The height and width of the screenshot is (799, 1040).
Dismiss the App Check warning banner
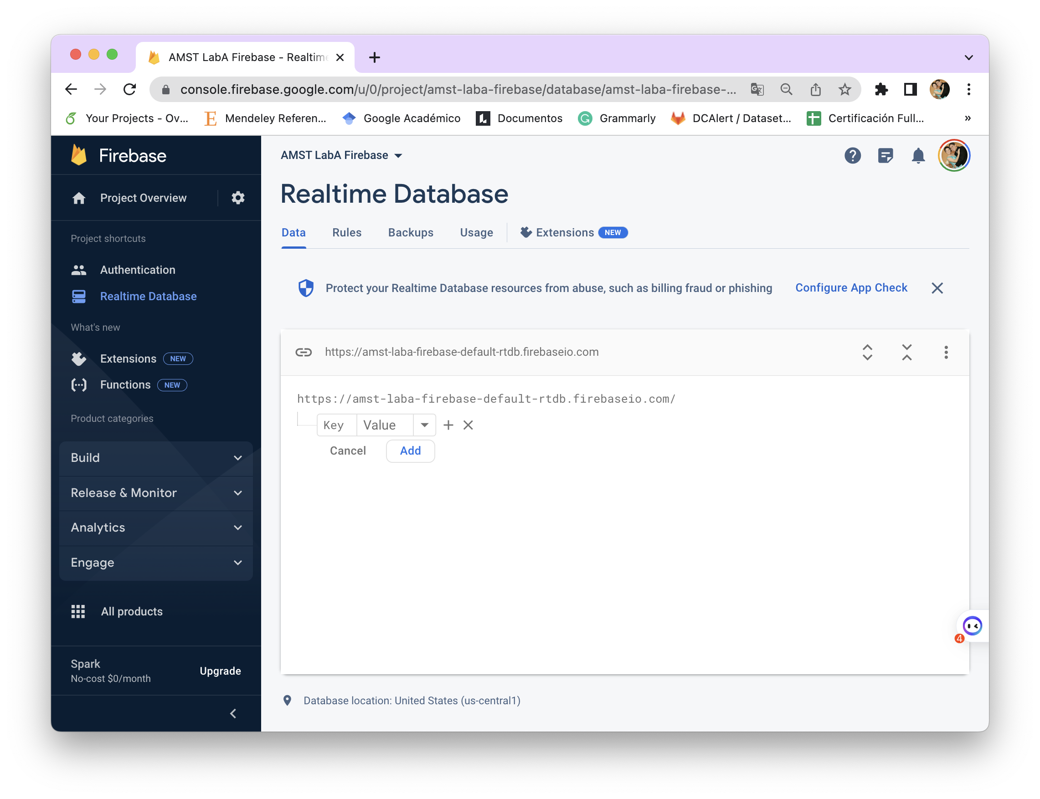[x=937, y=287]
